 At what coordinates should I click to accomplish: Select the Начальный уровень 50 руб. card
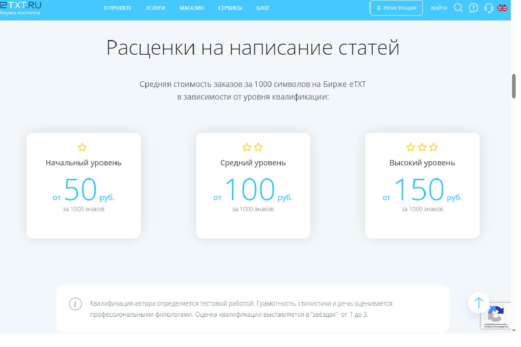(83, 185)
